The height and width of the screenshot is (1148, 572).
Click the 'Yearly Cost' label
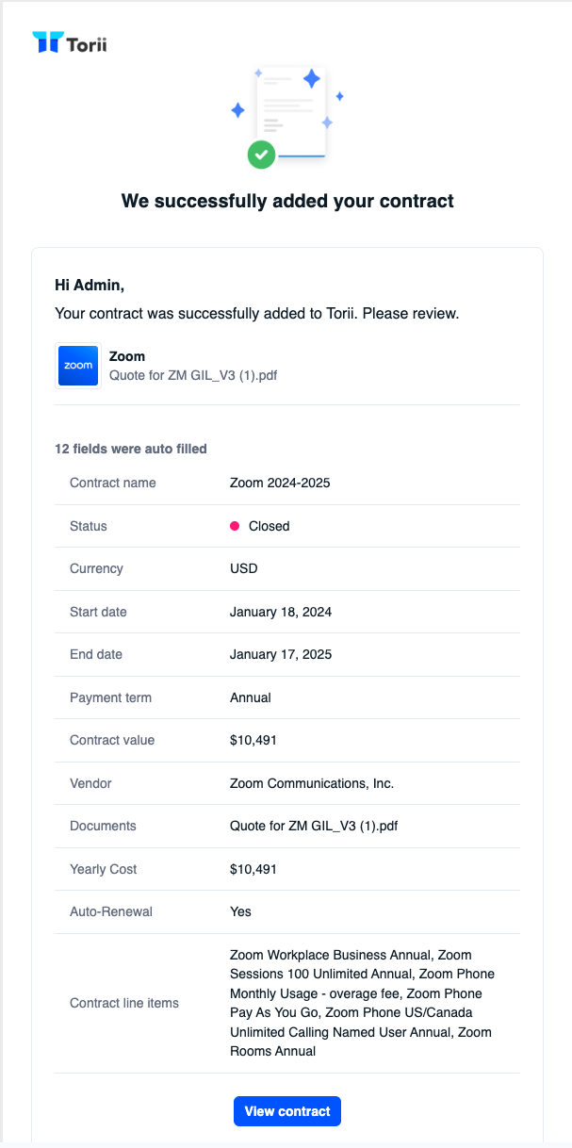(104, 869)
